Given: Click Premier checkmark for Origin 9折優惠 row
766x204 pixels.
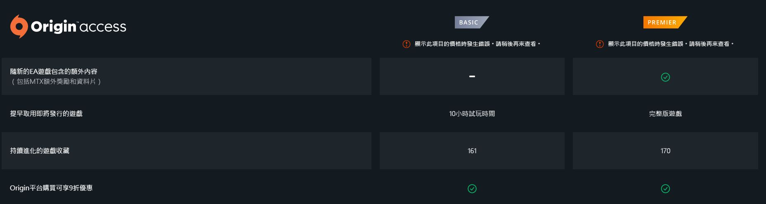Looking at the screenshot, I should tap(665, 189).
